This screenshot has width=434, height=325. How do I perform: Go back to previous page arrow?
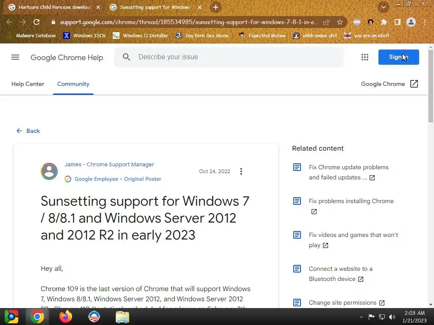pyautogui.click(x=9, y=22)
